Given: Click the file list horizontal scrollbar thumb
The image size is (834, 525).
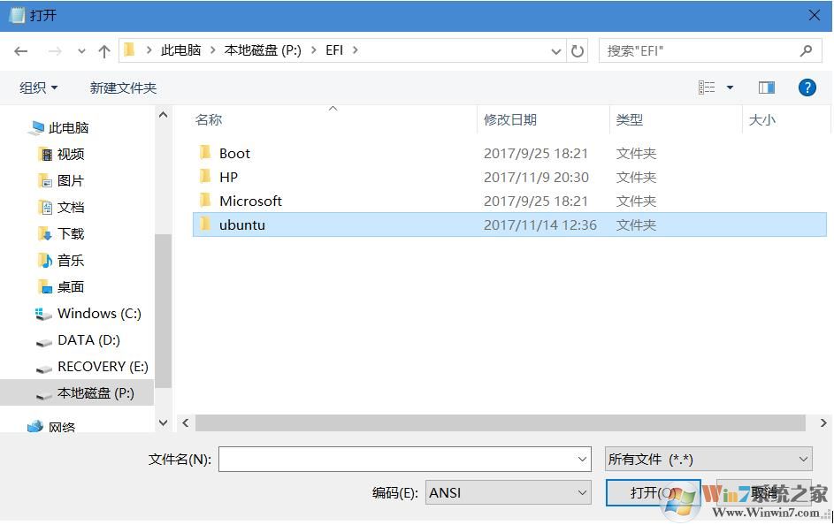Looking at the screenshot, I should tap(500, 423).
